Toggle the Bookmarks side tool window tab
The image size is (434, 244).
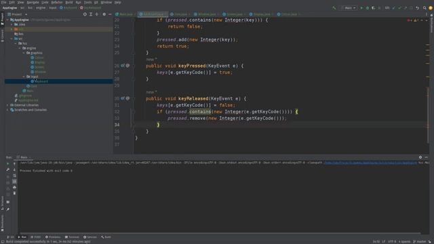[2, 224]
